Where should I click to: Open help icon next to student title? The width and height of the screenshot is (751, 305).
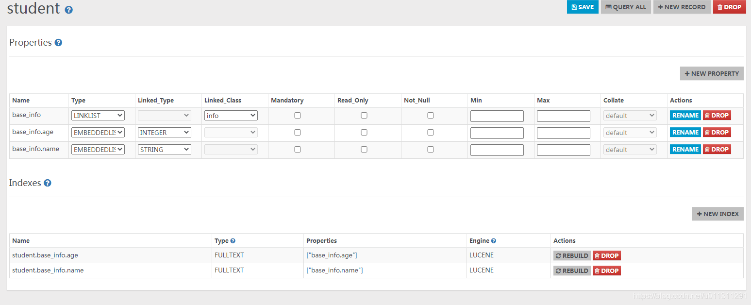point(68,10)
